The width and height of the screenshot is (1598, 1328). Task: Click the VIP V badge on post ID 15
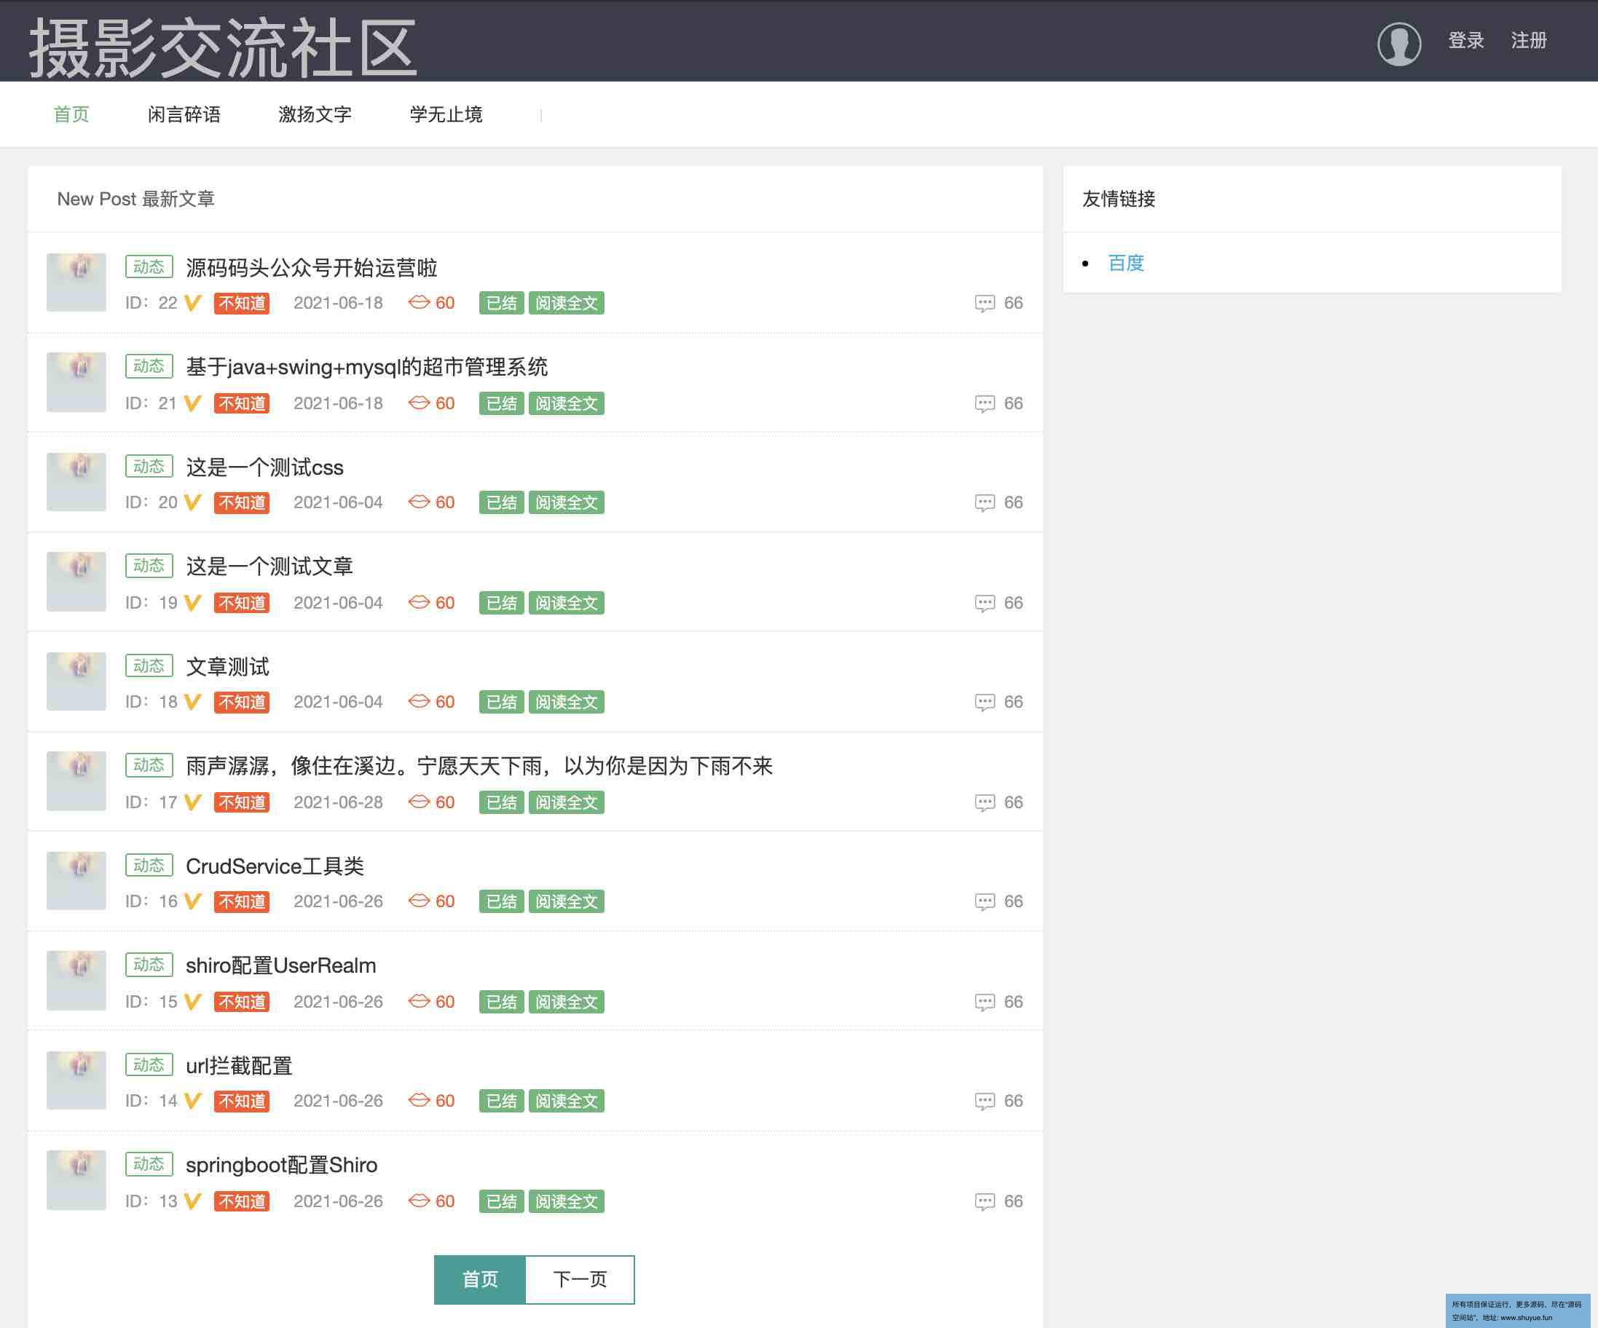point(192,1001)
